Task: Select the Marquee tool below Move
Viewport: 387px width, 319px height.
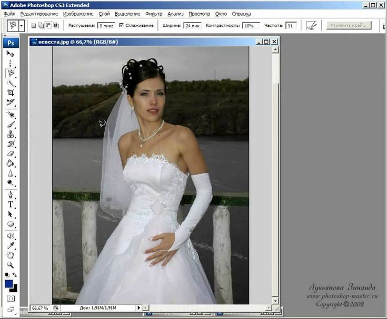Action: (x=11, y=63)
